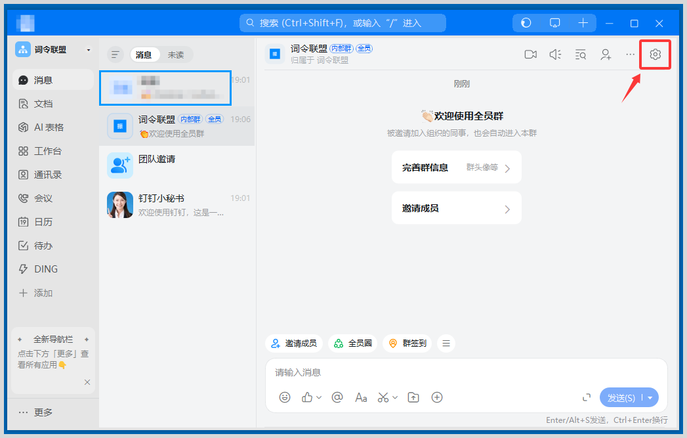Screen dimensions: 687x438
Task: Switch to the 未读 tab
Action: click(x=176, y=55)
